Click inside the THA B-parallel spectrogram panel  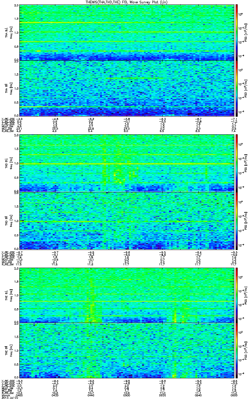(x=127, y=88)
